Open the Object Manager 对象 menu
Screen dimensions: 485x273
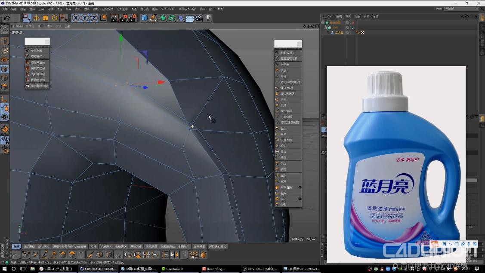pos(357,16)
